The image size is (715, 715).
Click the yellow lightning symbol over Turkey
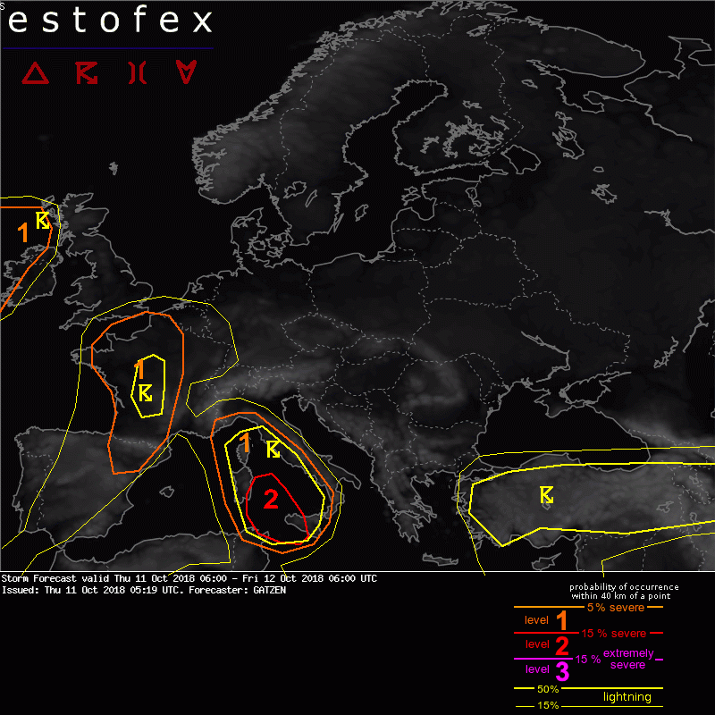(x=546, y=495)
